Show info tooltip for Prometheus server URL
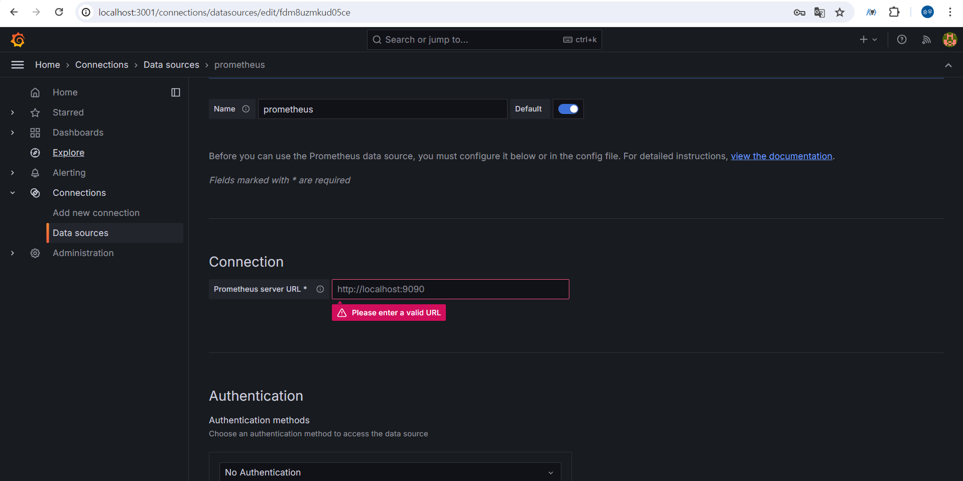The image size is (963, 481). (x=320, y=289)
